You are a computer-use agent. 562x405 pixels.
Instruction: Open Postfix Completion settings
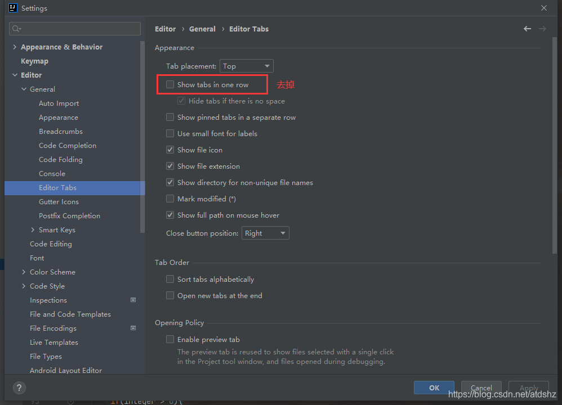tap(69, 216)
